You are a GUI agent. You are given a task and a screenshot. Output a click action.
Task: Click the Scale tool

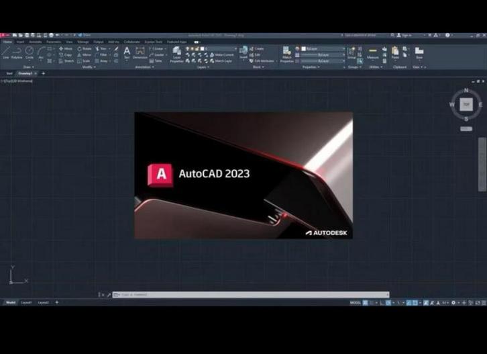[84, 61]
